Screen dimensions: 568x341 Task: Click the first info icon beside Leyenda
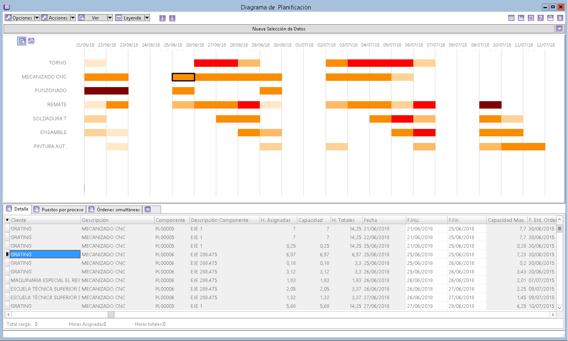click(163, 18)
